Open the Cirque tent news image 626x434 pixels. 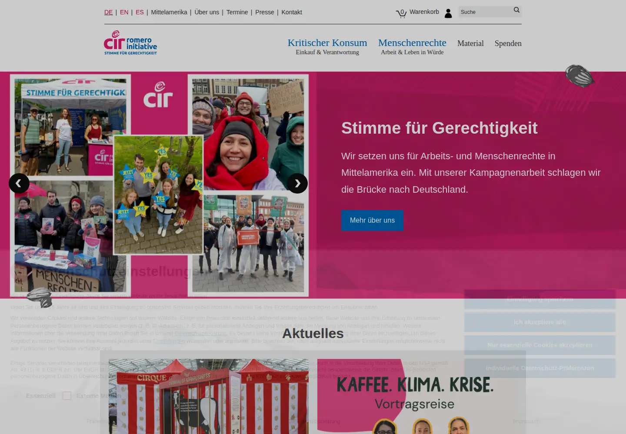click(x=209, y=396)
